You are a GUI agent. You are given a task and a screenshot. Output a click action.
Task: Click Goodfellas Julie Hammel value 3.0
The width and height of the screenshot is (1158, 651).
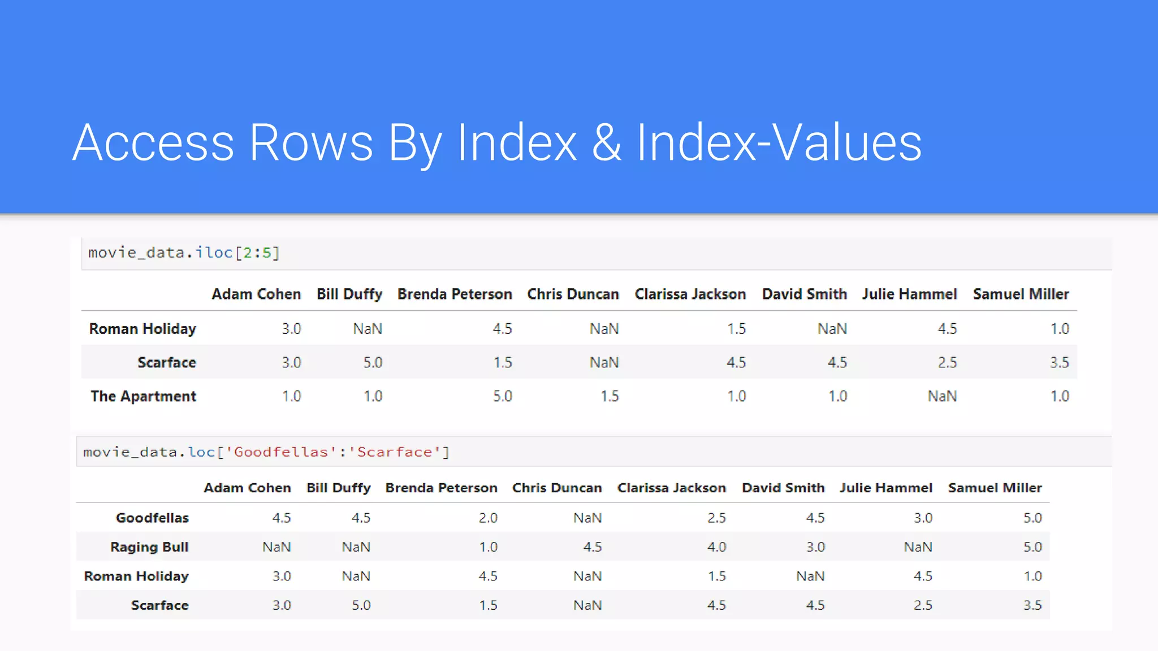click(x=923, y=518)
